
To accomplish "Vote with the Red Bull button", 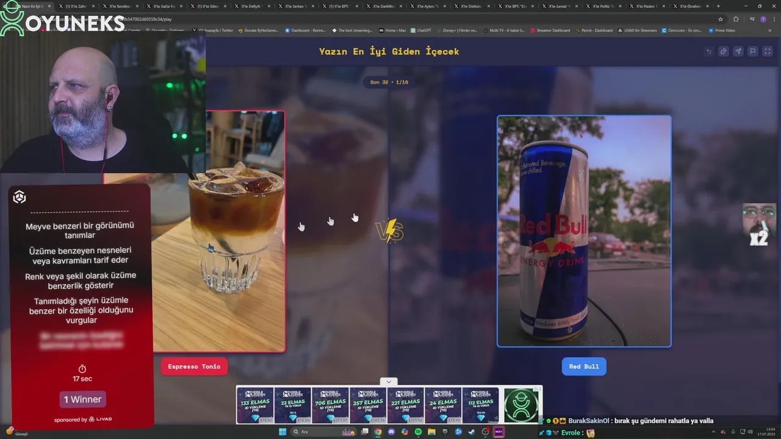I will pyautogui.click(x=584, y=366).
